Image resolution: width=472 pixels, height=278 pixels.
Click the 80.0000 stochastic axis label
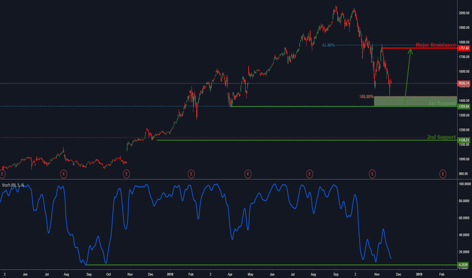pos(464,201)
